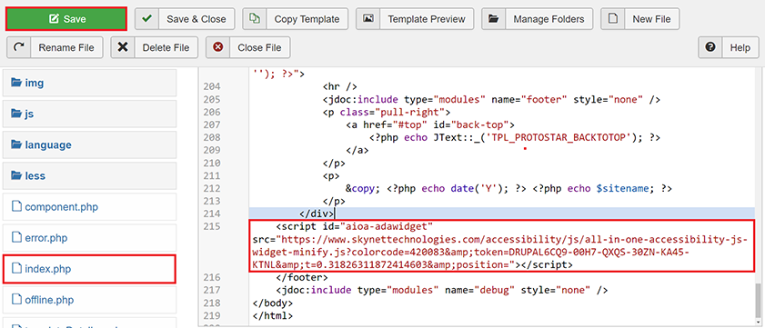Click the file icon beside offline.php
Viewport: 765px width, 328px height.
point(16,299)
